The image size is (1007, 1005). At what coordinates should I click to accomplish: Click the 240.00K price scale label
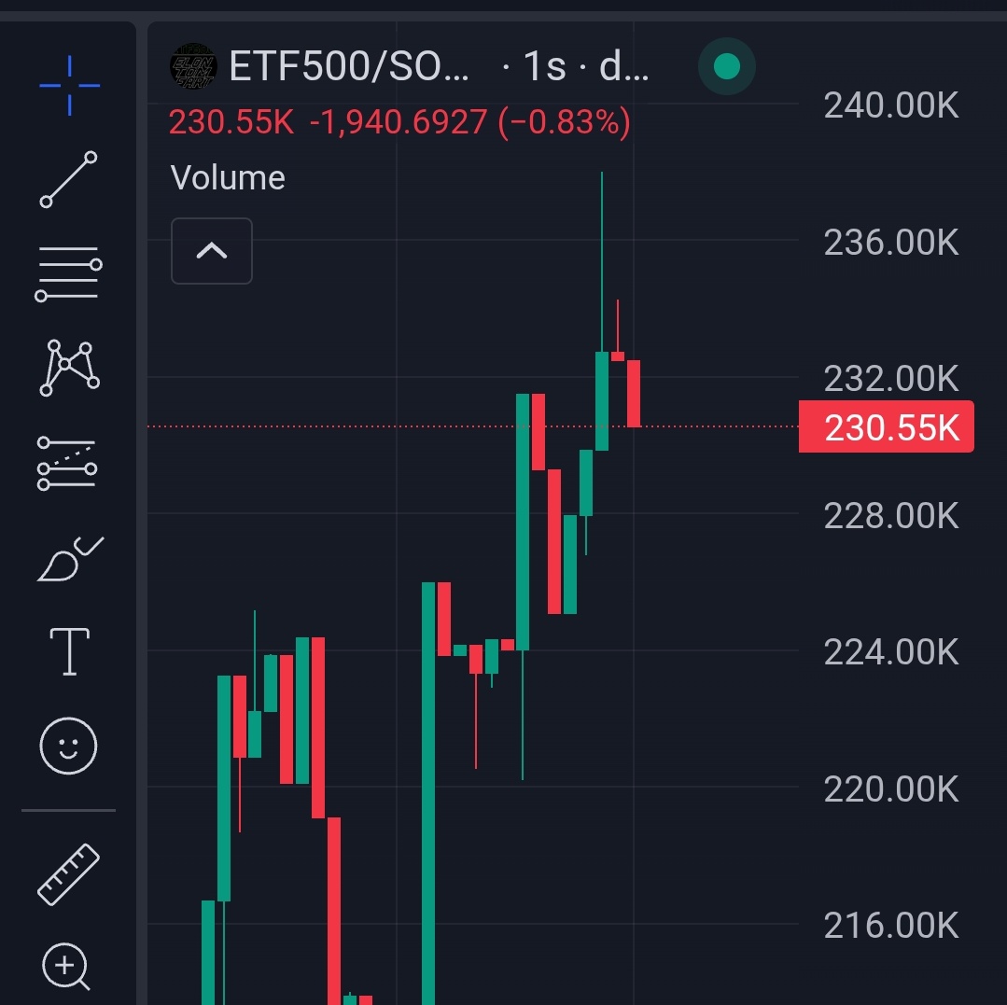(891, 105)
